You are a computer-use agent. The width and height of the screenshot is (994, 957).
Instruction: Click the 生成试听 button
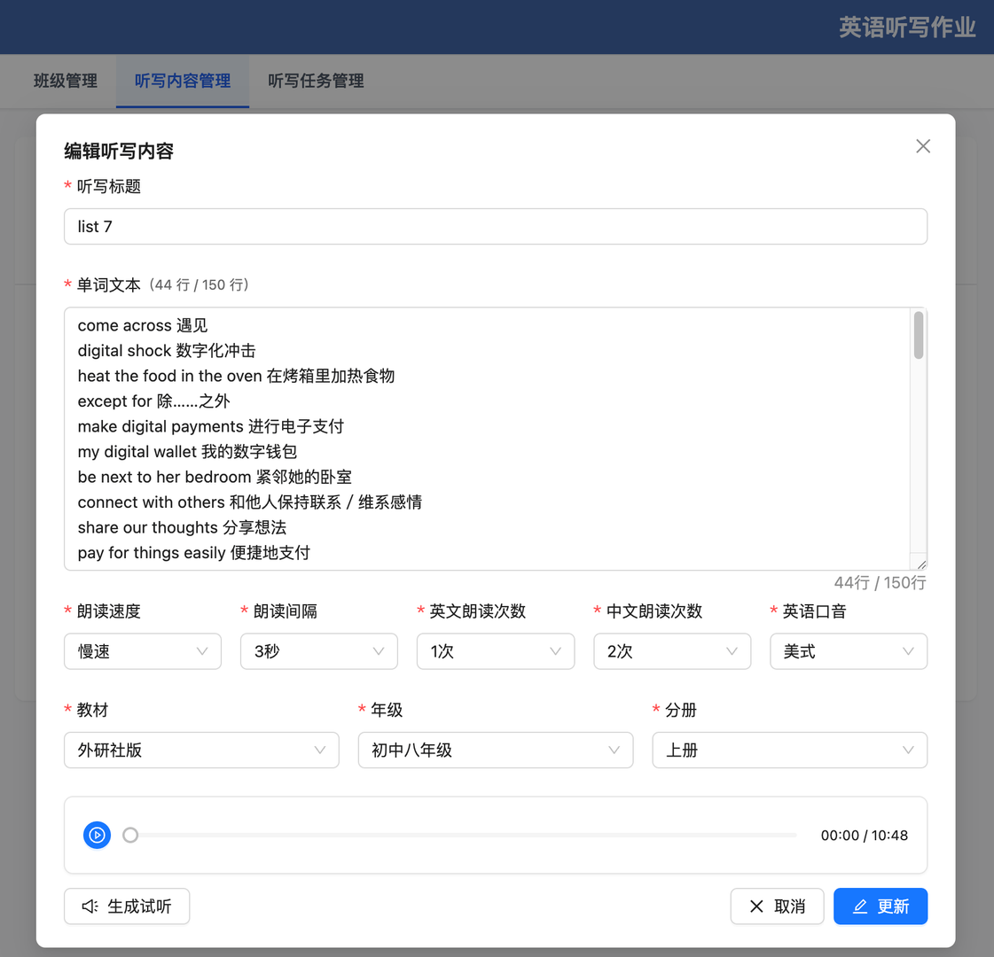(x=126, y=906)
